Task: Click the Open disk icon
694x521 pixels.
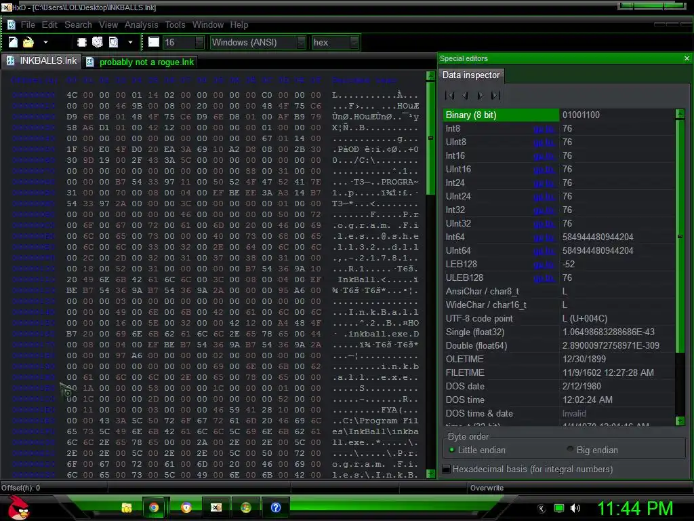Action: [x=98, y=42]
